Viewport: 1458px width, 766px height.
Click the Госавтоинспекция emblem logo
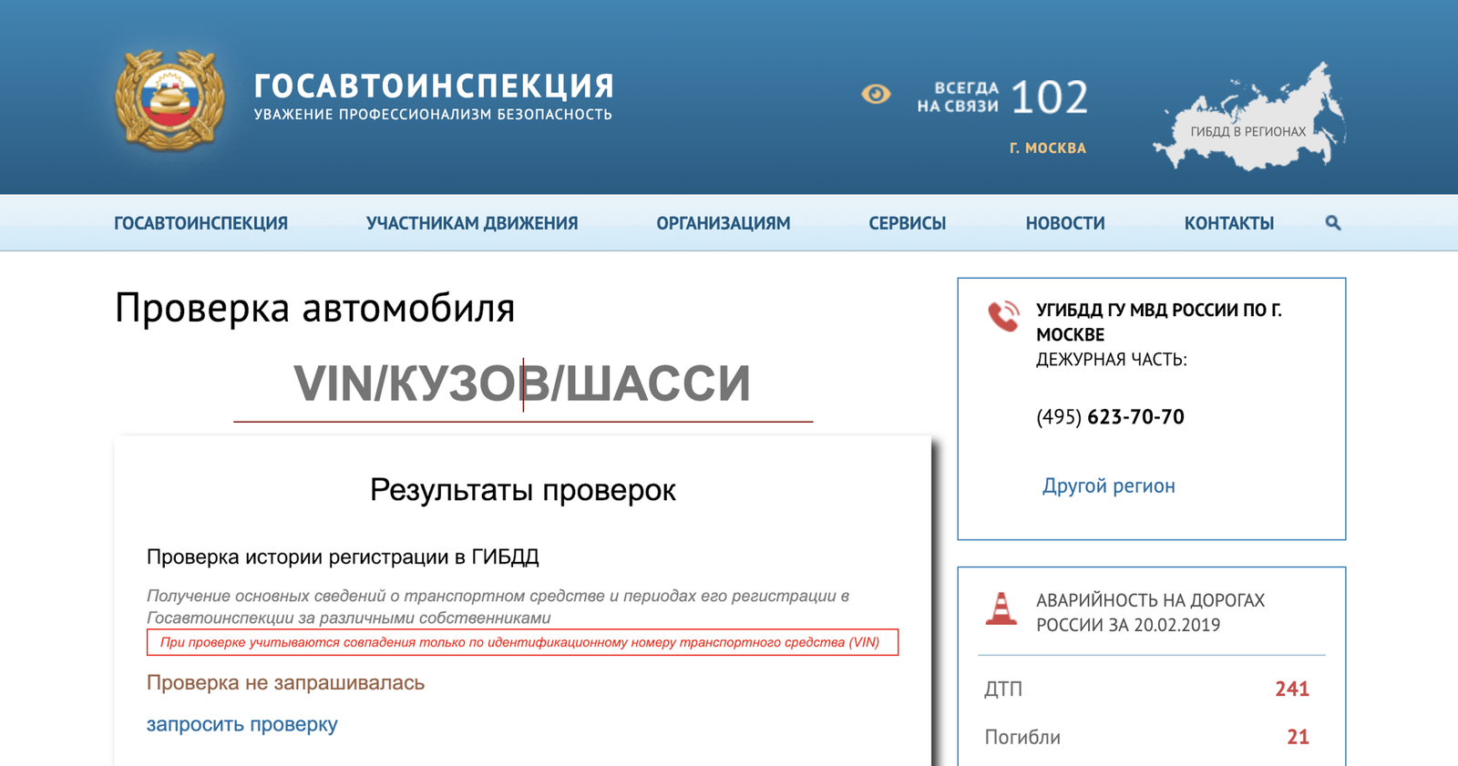(x=169, y=100)
